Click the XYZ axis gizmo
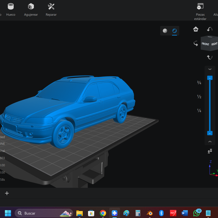 click(x=213, y=169)
